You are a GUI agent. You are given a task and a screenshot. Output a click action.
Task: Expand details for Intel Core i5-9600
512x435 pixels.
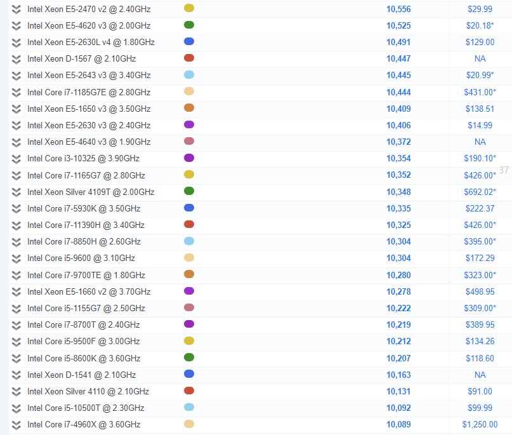click(16, 258)
